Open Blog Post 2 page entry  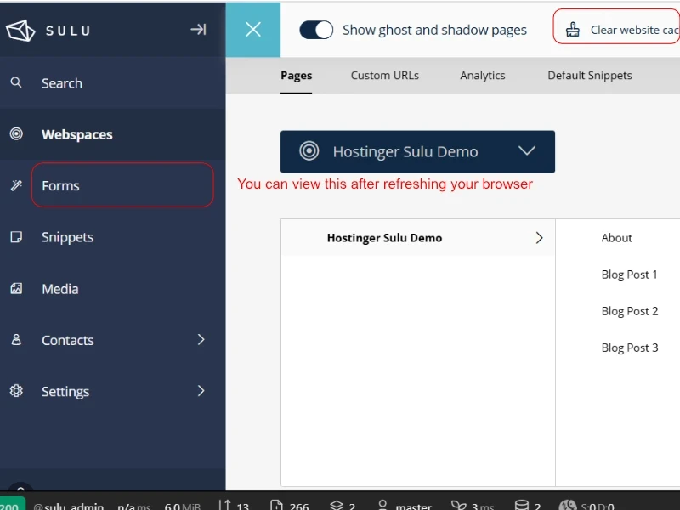coord(629,311)
